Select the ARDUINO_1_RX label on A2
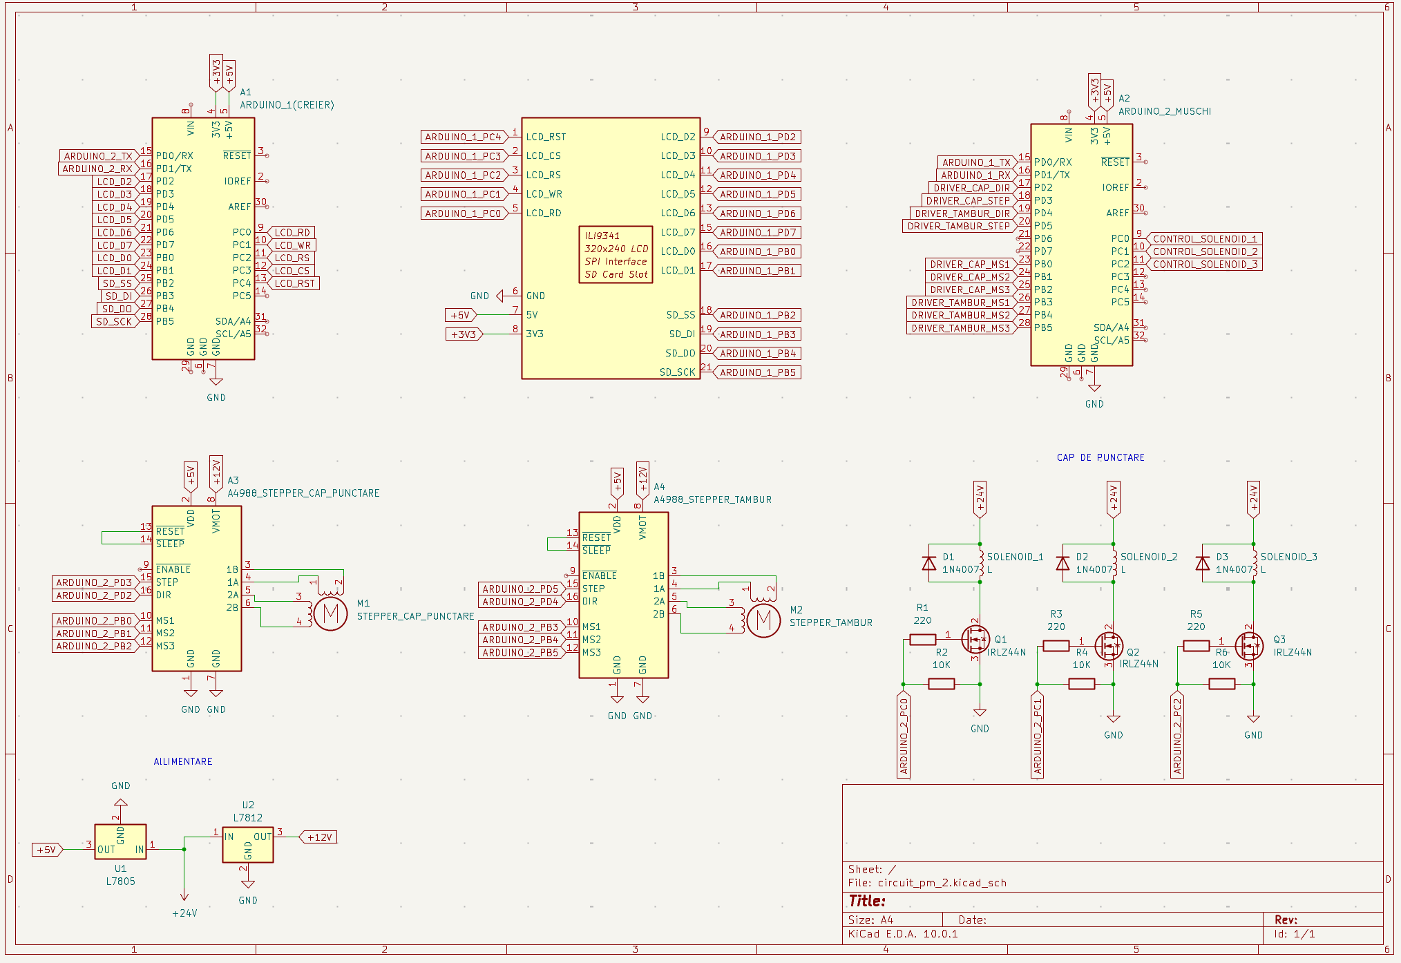1401x963 pixels. pyautogui.click(x=975, y=175)
